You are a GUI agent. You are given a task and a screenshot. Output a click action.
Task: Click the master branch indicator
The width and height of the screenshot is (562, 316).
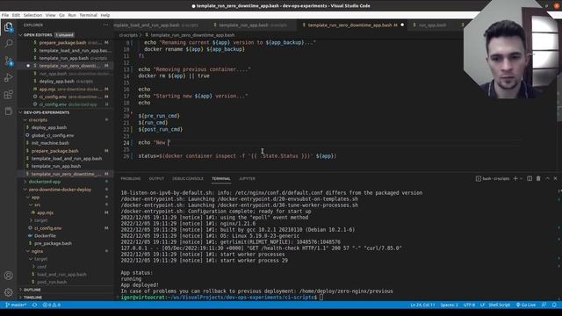point(16,305)
